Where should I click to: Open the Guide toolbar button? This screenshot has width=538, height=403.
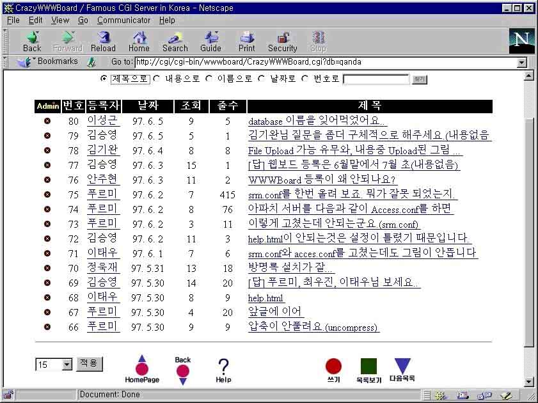(211, 42)
